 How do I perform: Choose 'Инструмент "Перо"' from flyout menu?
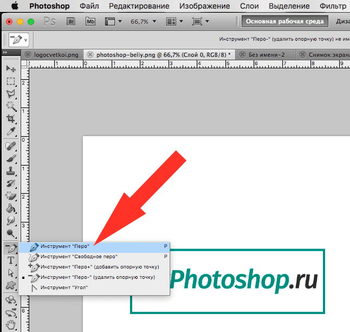[x=65, y=246]
